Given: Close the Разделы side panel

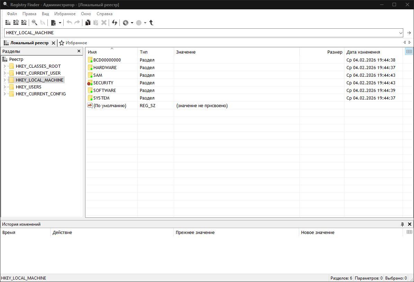Looking at the screenshot, I should coord(79,51).
